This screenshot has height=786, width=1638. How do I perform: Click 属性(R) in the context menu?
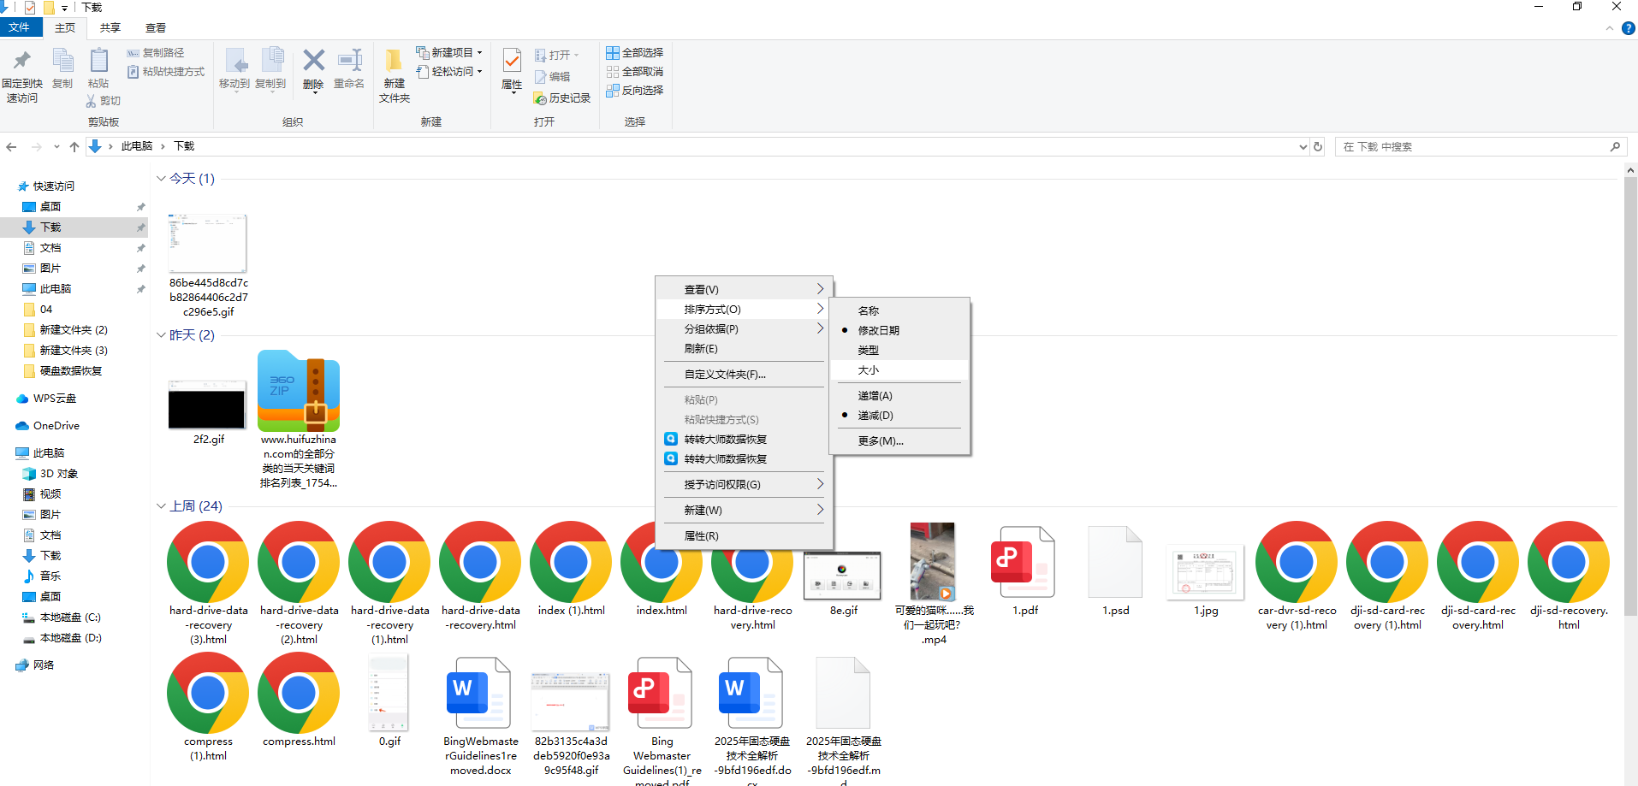pyautogui.click(x=744, y=535)
